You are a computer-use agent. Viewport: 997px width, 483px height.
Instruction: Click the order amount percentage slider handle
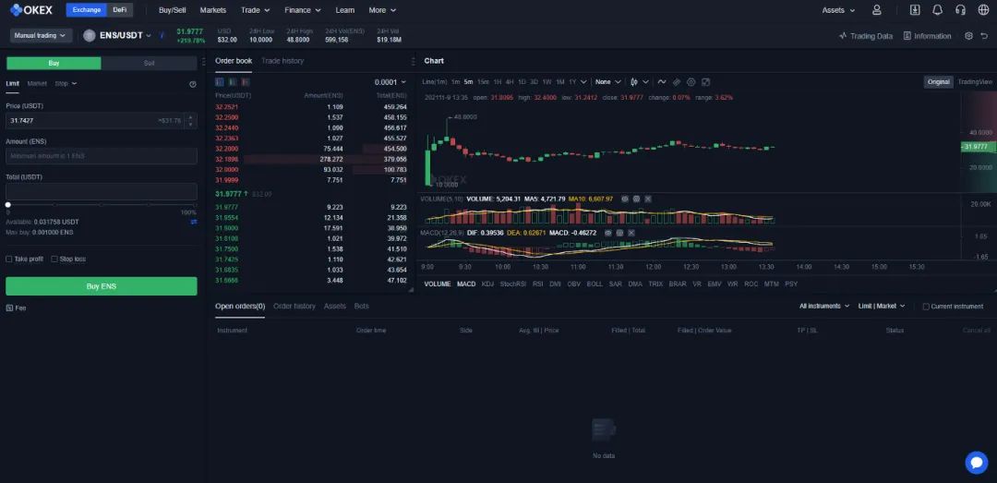8,204
